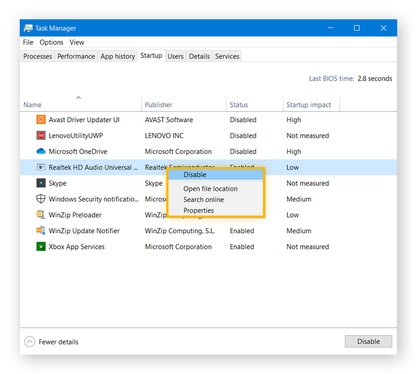
Task: Choose Properties in the context menu
Action: click(216, 210)
